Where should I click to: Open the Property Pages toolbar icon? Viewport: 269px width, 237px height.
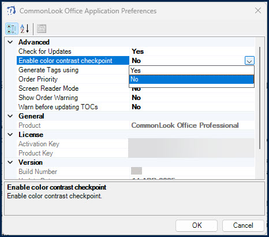(42, 29)
